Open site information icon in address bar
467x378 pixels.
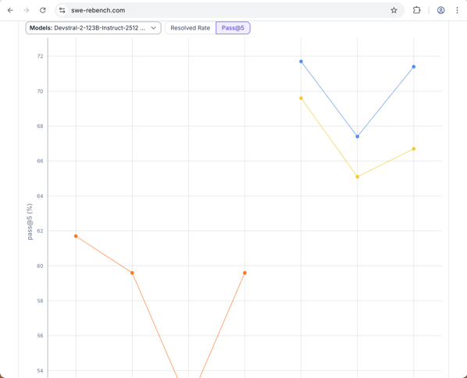(x=62, y=10)
